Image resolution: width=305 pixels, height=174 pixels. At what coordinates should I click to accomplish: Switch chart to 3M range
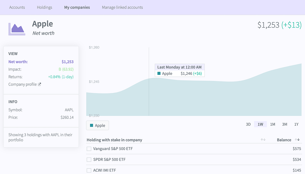click(x=285, y=124)
